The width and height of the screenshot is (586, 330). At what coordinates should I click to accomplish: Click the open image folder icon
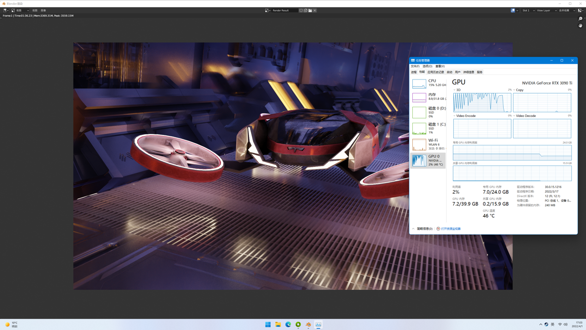pyautogui.click(x=310, y=10)
